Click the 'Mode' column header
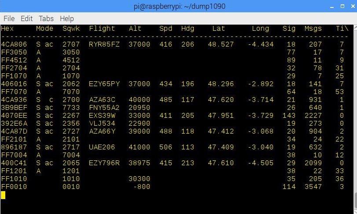The height and width of the screenshot is (214, 357). [x=44, y=29]
